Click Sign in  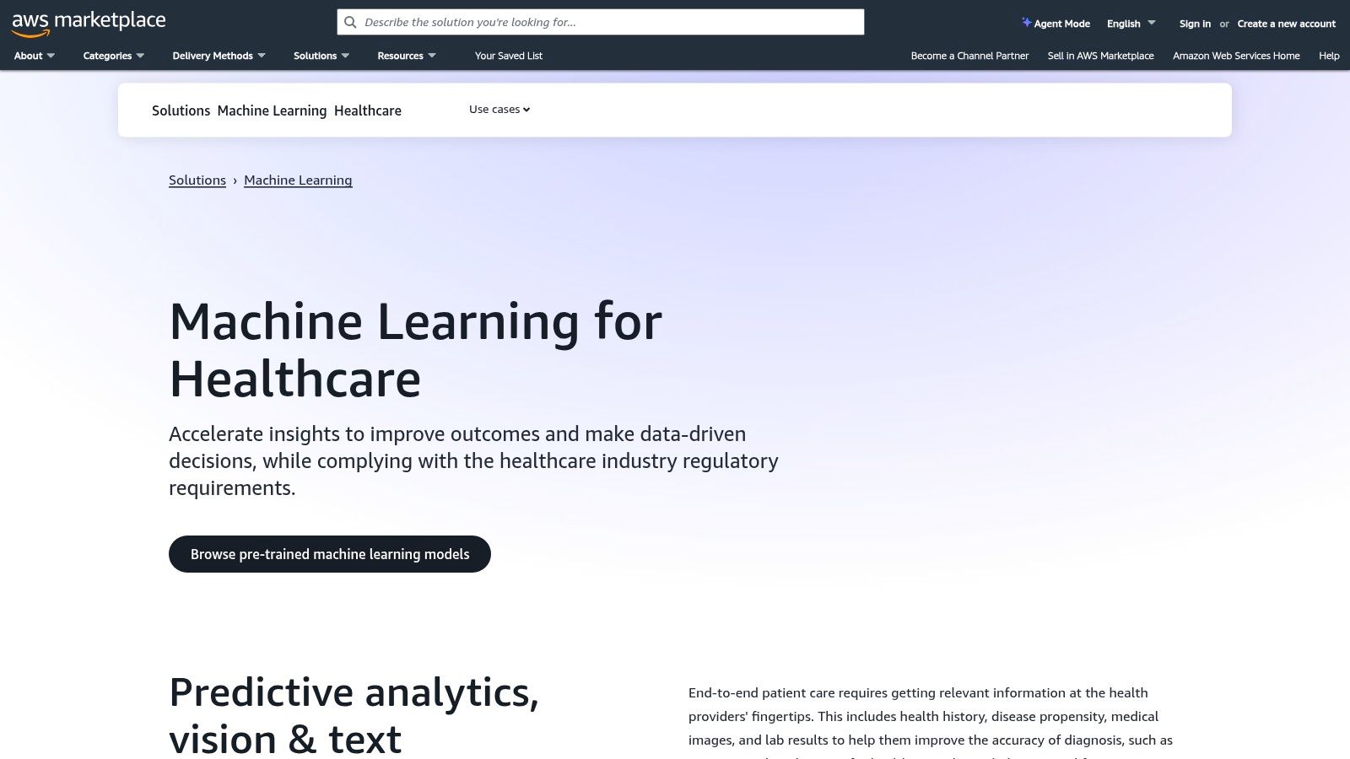point(1195,23)
